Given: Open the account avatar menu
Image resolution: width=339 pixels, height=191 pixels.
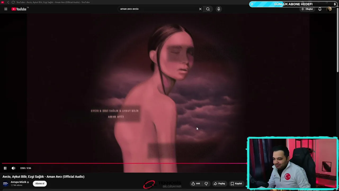Looking at the screenshot, I should click(329, 9).
